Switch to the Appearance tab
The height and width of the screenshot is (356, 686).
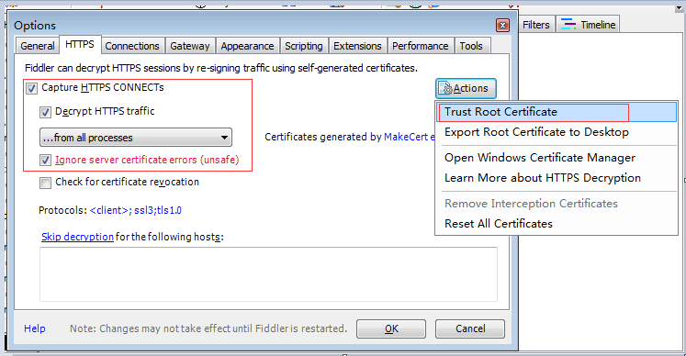click(x=247, y=46)
